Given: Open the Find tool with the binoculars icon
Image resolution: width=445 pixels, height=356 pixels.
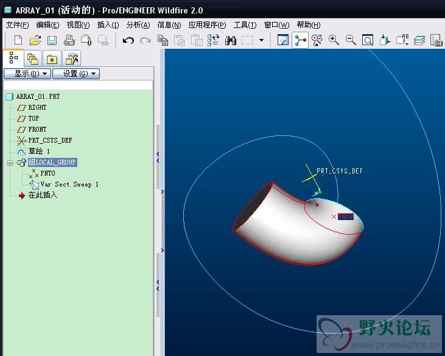Looking at the screenshot, I should [x=231, y=40].
